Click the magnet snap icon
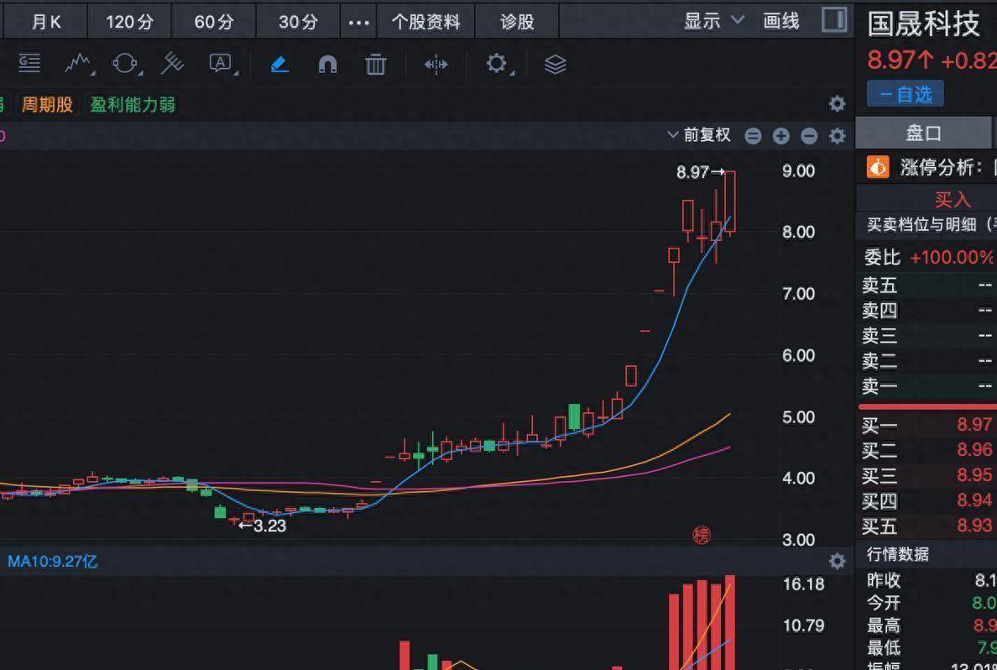 (x=326, y=64)
